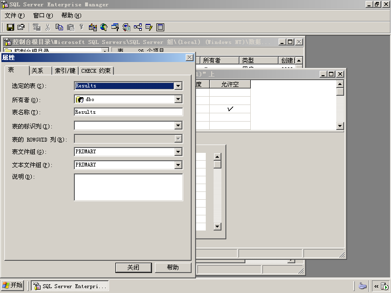Open the disabled ROWGUID 列 dropdown arrow
The width and height of the screenshot is (391, 293).
pos(178,139)
